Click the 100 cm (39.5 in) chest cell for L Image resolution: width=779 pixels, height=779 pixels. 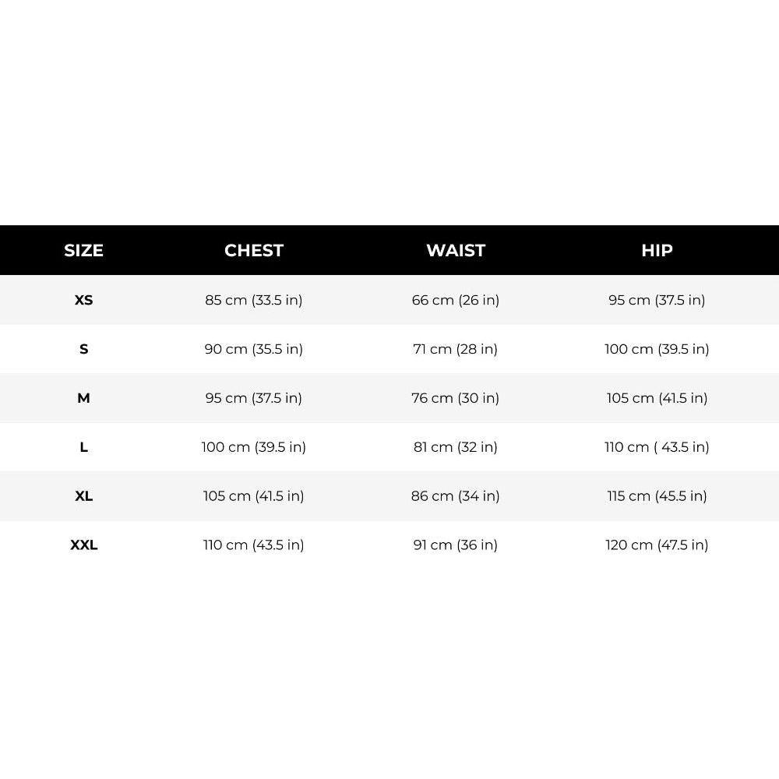click(254, 447)
